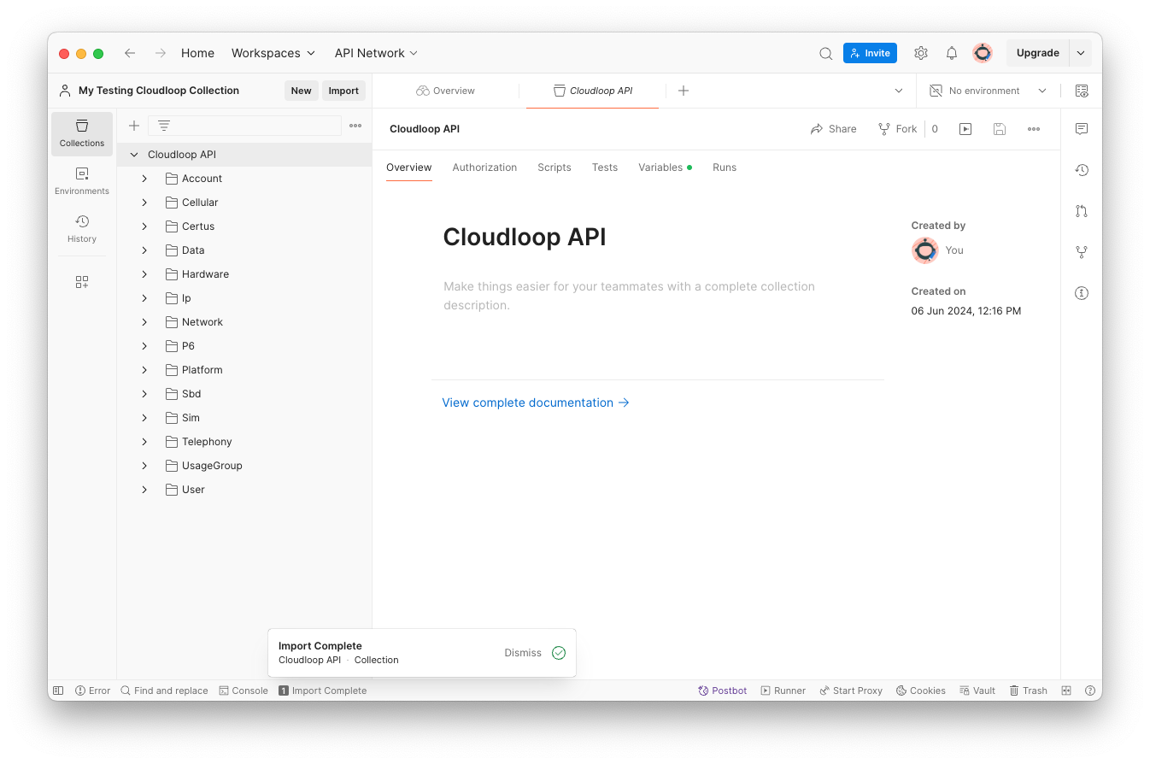Screen dimensions: 1150x764
Task: Click the search magnifier in top bar
Action: coord(825,53)
